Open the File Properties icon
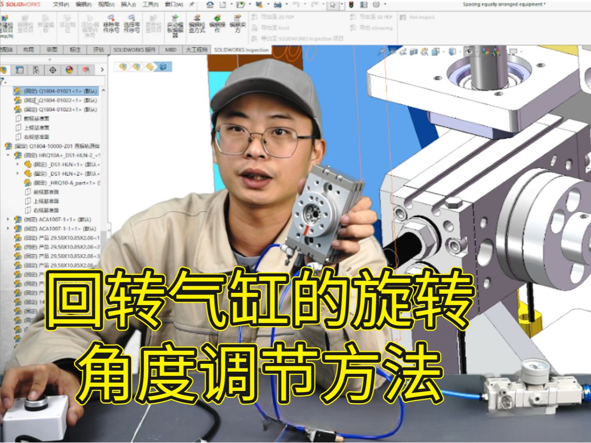Screen dimensions: 591x443 [x=364, y=5]
